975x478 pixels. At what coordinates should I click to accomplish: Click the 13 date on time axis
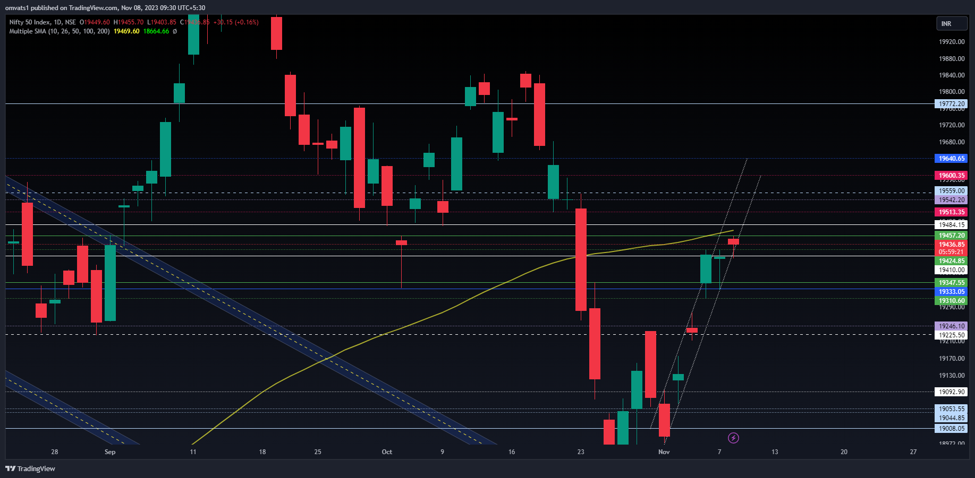pos(775,452)
